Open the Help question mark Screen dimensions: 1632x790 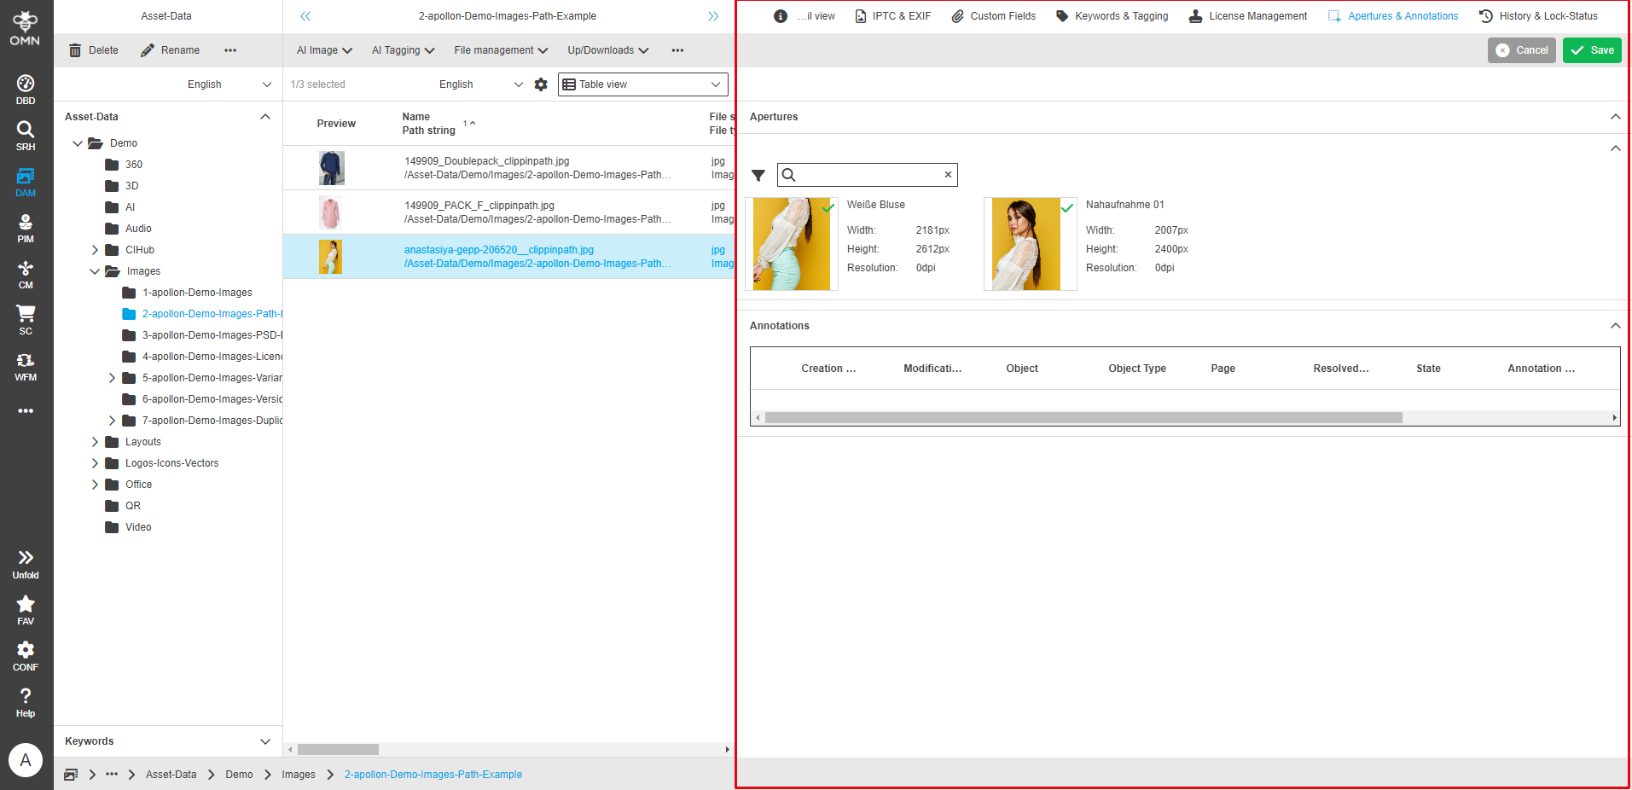26,702
